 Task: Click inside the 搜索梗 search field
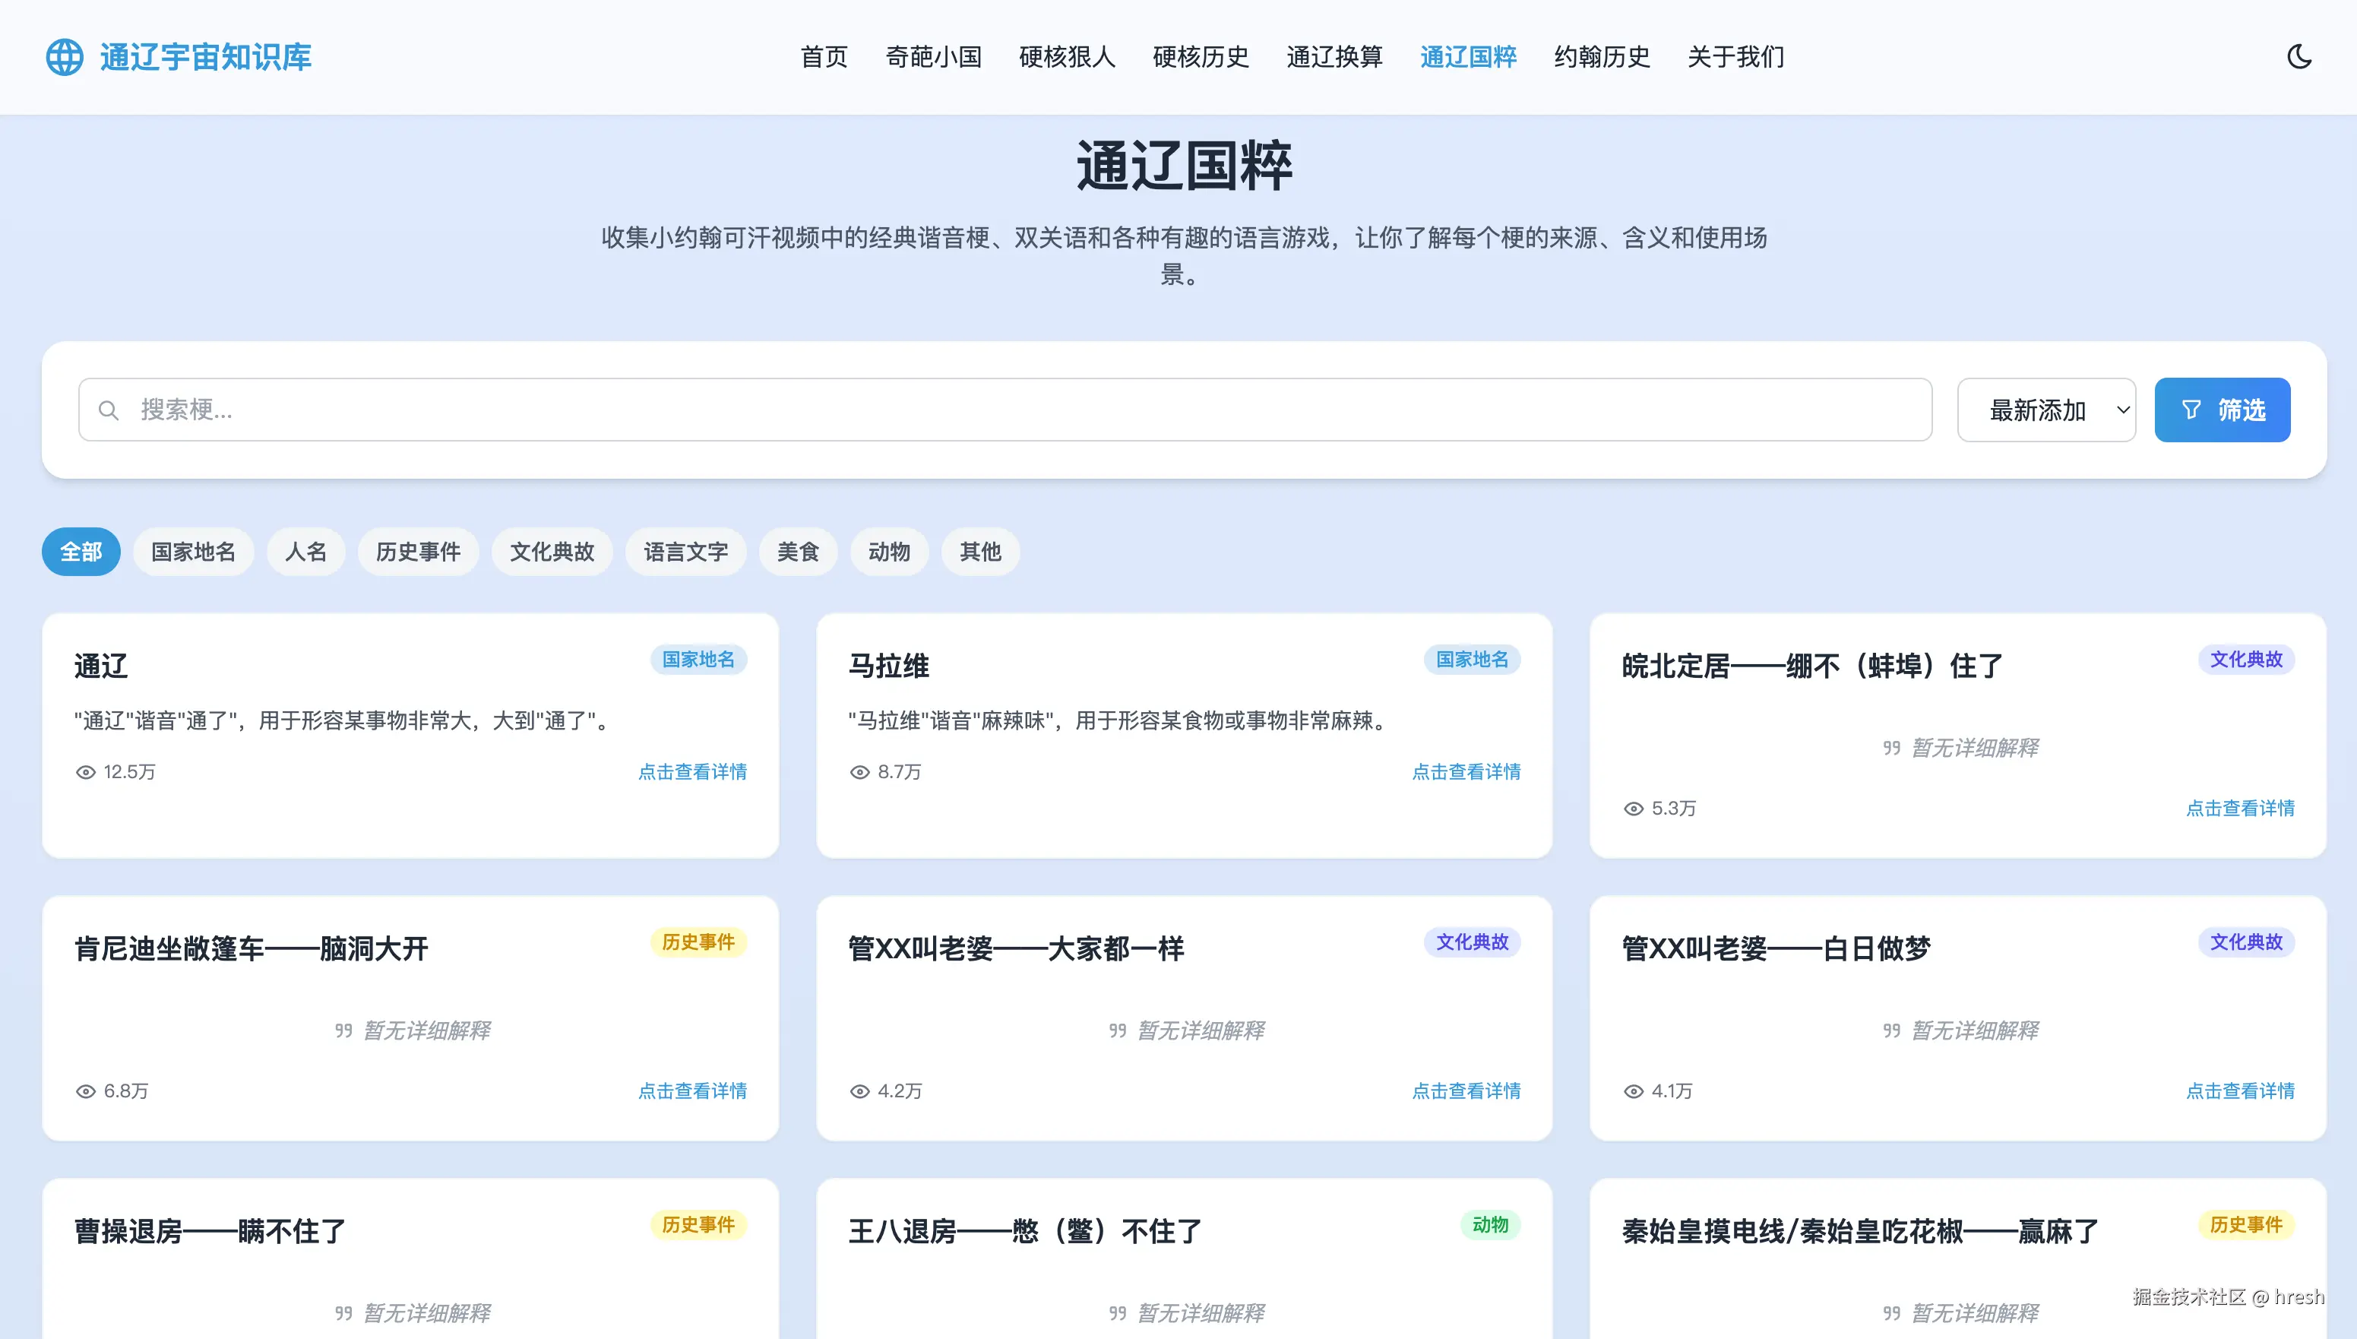click(x=1011, y=410)
